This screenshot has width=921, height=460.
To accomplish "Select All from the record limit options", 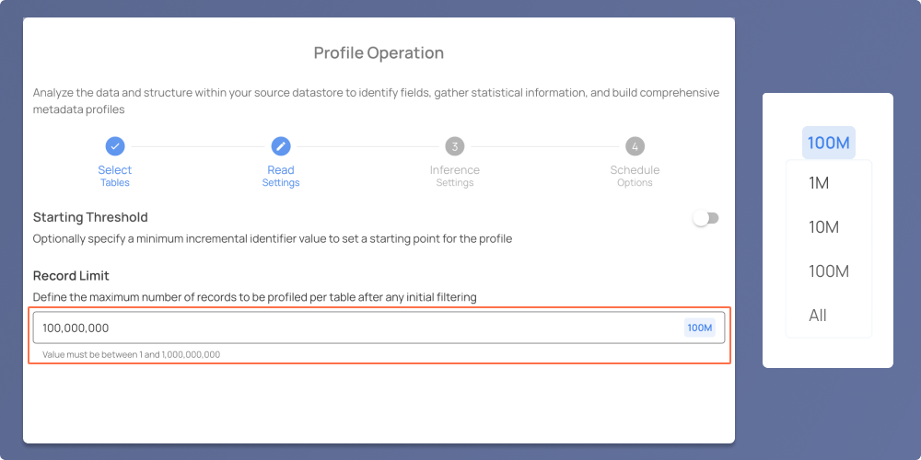I will pos(818,315).
